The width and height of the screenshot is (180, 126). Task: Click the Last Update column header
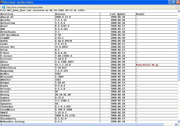(x=118, y=14)
